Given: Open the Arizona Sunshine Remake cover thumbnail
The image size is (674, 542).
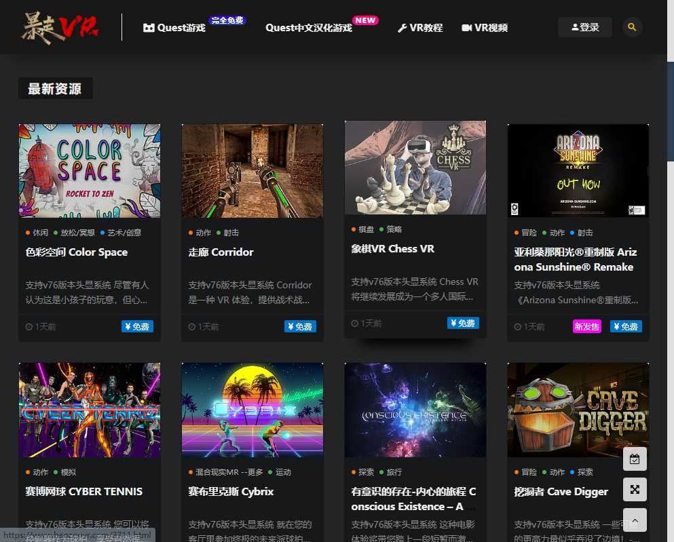Looking at the screenshot, I should point(578,170).
